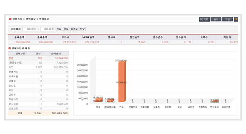Click the tall orange 카드 bar in chart

point(122,82)
